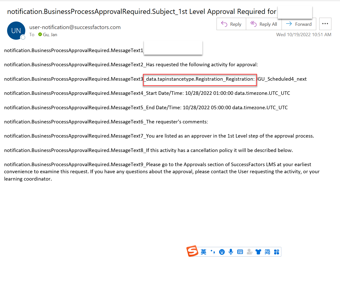Image resolution: width=340 pixels, height=283 pixels.
Task: Click the email subject line
Action: pos(142,12)
